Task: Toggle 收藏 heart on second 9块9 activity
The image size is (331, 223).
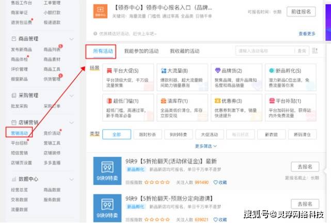Action: [220, 219]
